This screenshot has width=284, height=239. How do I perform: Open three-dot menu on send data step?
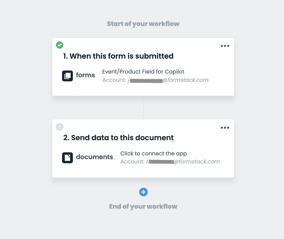(225, 128)
